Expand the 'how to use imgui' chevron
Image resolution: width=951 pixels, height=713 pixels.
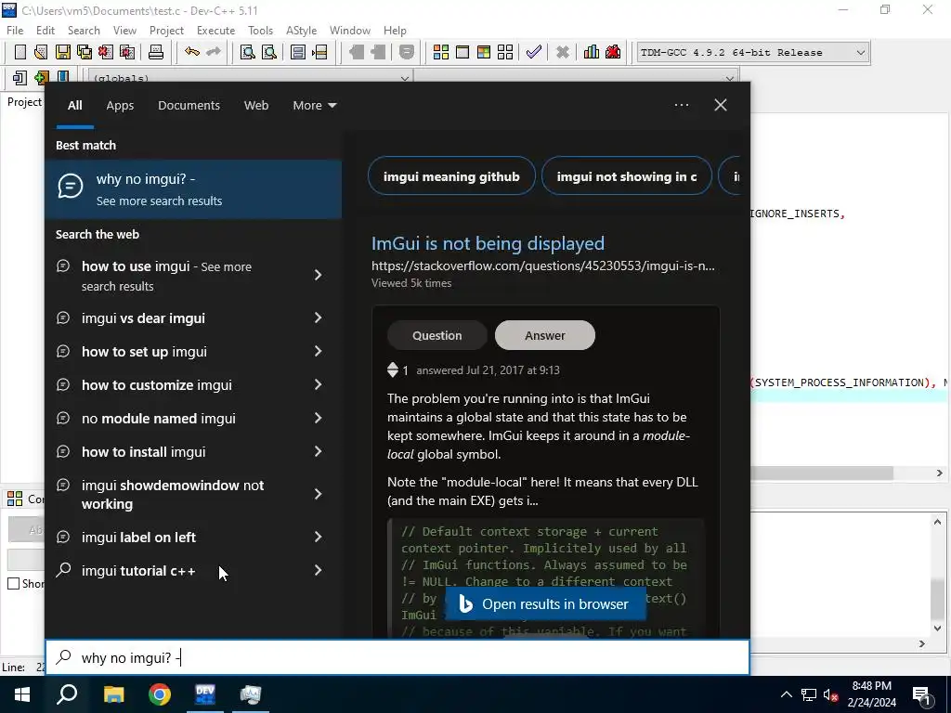pos(318,275)
